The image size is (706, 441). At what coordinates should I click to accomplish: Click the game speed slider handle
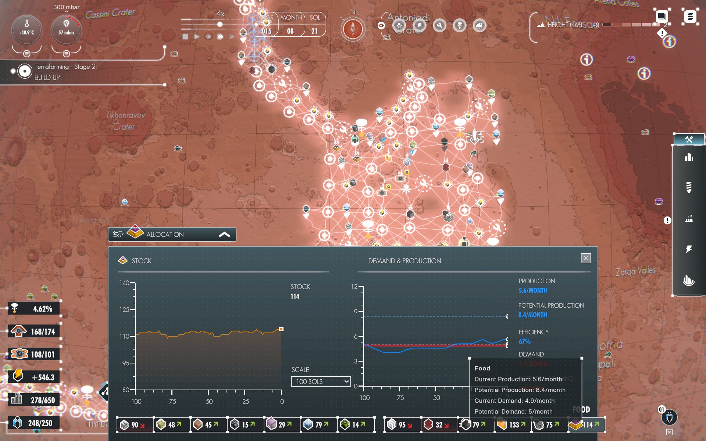point(220,24)
